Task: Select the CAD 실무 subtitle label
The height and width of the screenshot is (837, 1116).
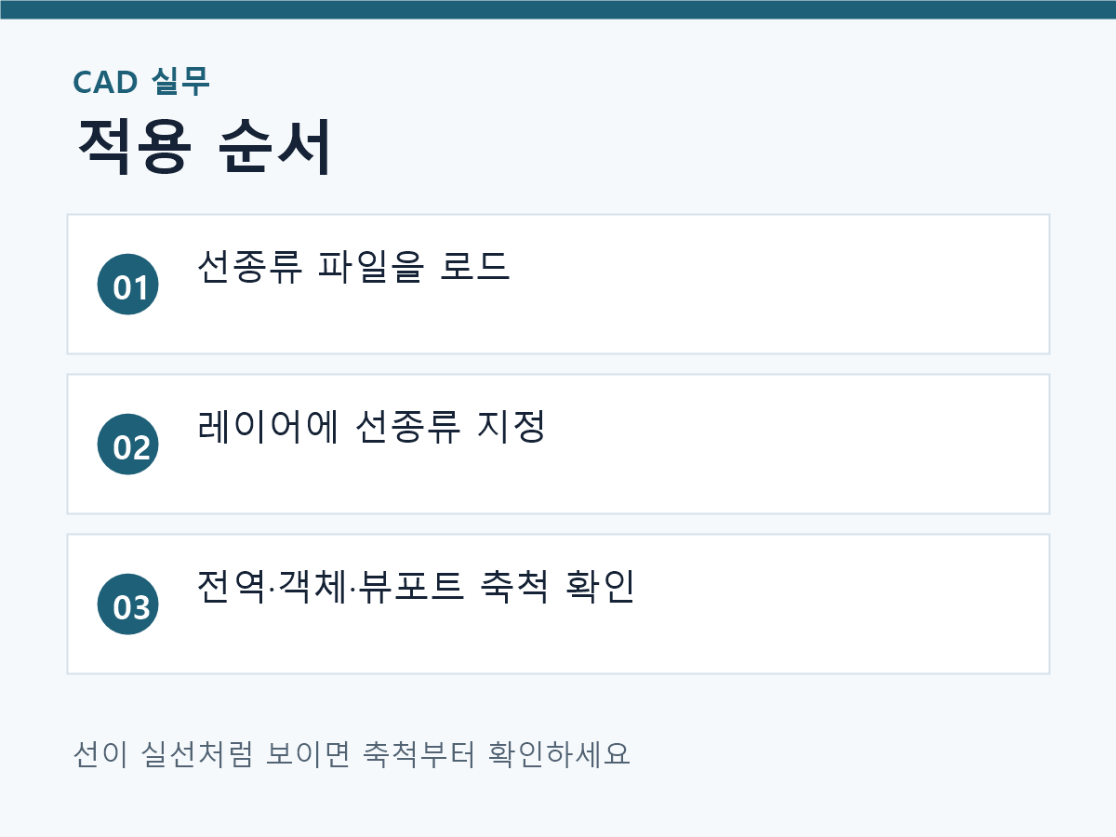Action: 141,82
